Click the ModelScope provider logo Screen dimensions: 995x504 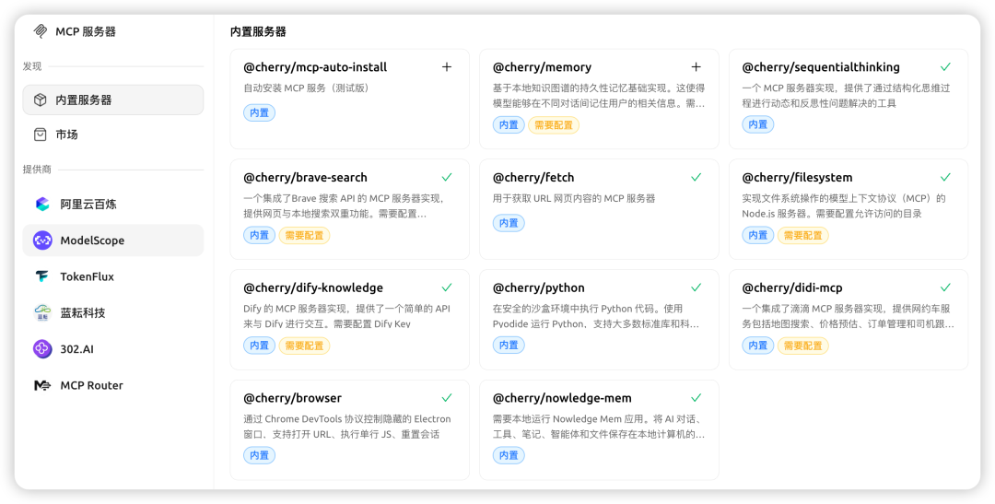[x=42, y=240]
